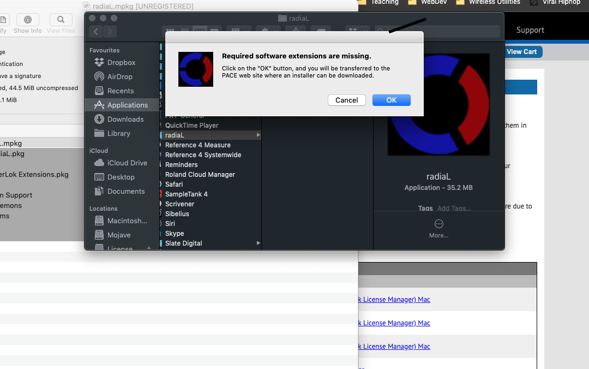Select SampleTank 4 in list
Image resolution: width=589 pixels, height=369 pixels.
(x=186, y=194)
